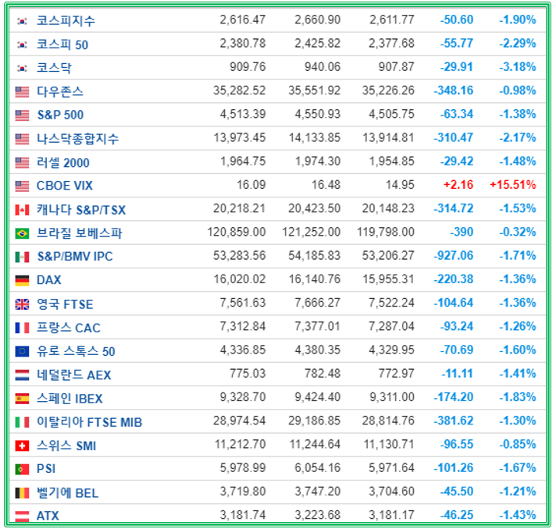Click the Canada flag beside 캐나다 S&P/TSX
The height and width of the screenshot is (529, 556).
click(x=22, y=210)
